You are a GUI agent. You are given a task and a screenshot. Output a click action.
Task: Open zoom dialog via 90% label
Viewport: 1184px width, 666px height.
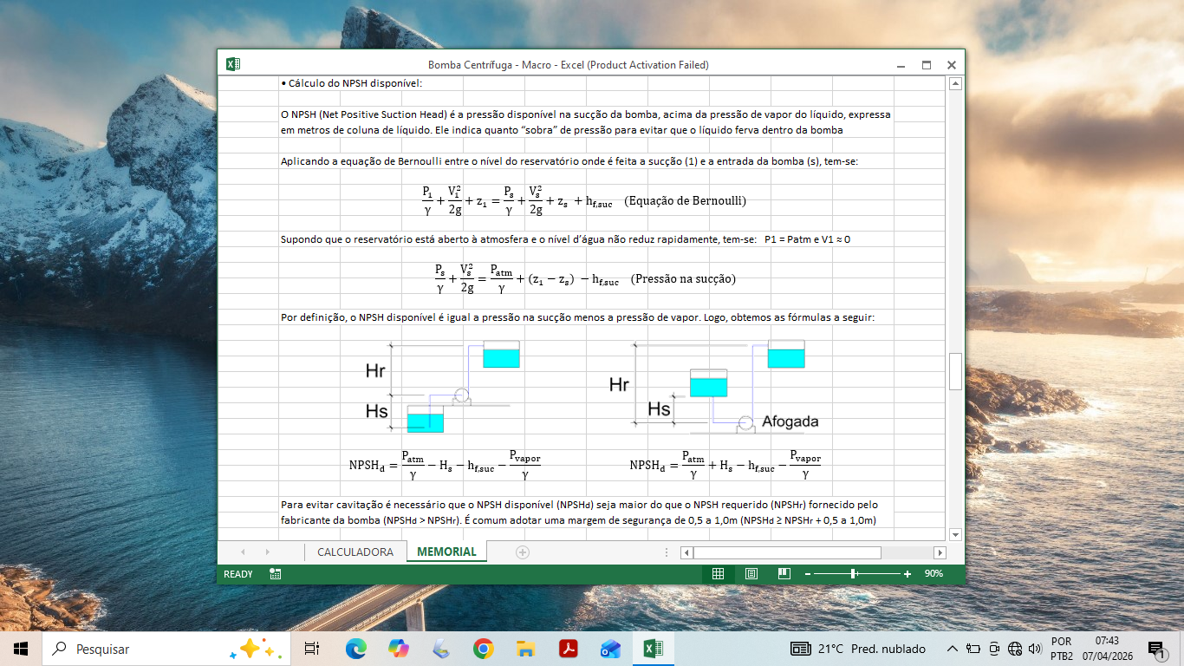point(934,574)
